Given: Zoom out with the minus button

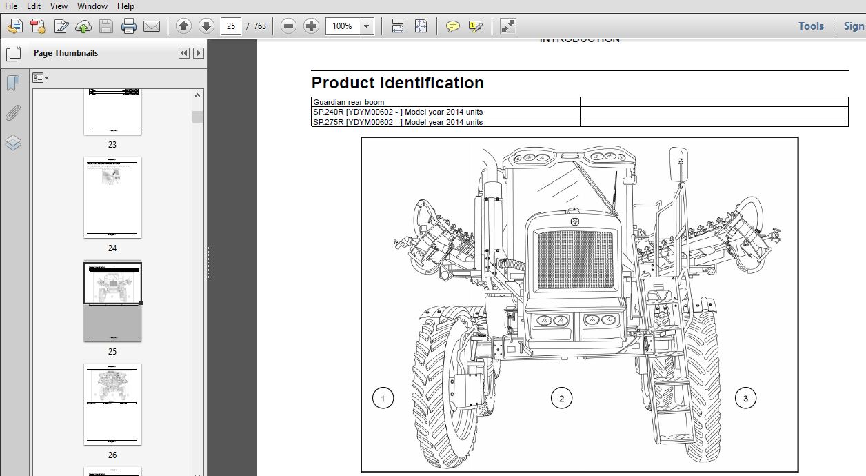Looking at the screenshot, I should pos(289,26).
